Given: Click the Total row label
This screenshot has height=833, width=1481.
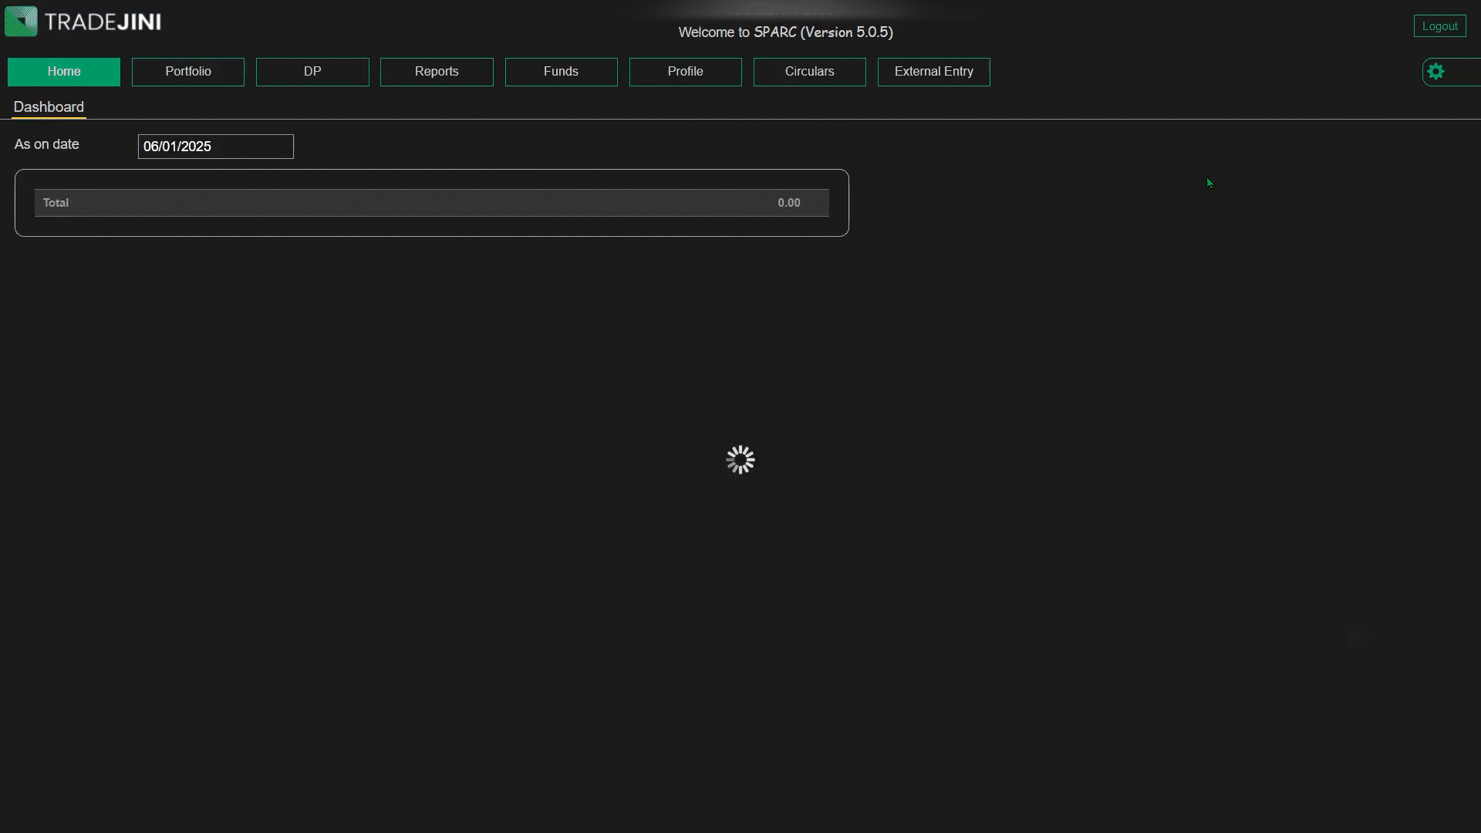Looking at the screenshot, I should (56, 203).
